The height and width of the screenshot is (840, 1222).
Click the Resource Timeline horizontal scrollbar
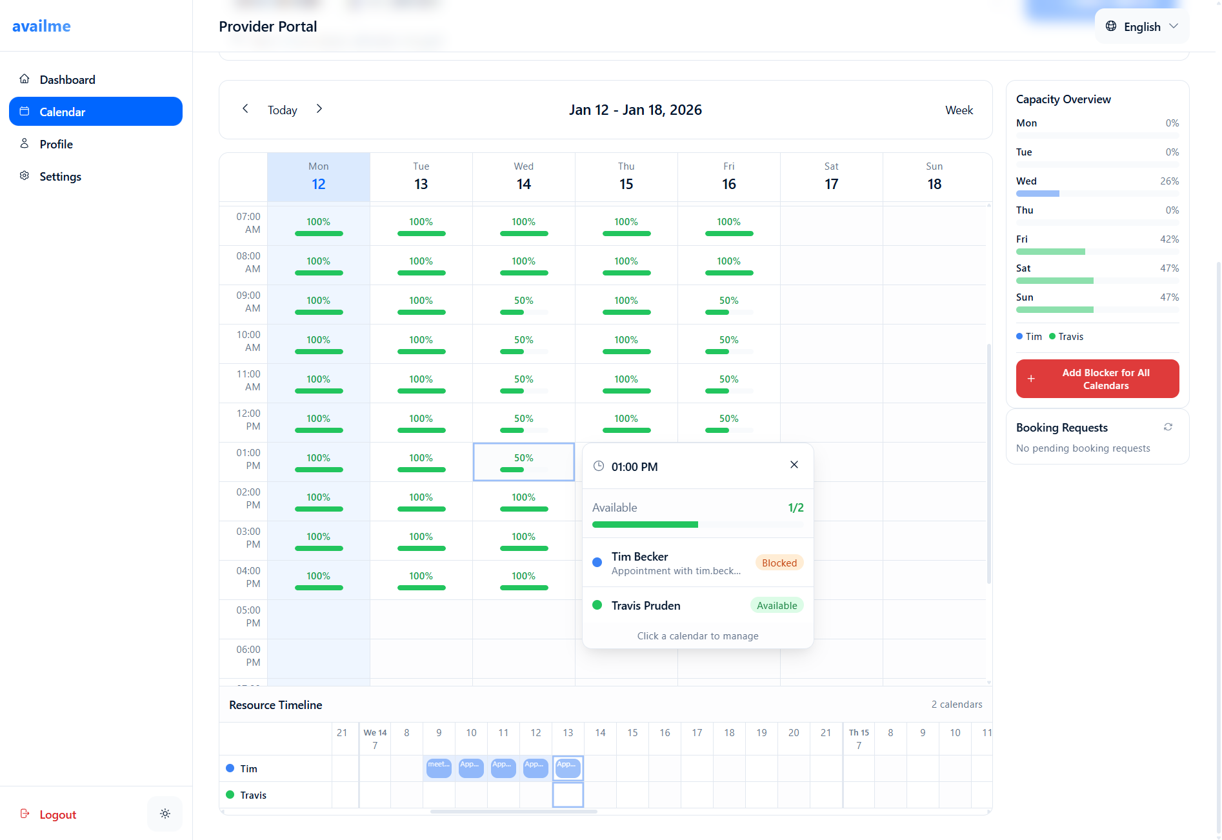click(x=513, y=812)
